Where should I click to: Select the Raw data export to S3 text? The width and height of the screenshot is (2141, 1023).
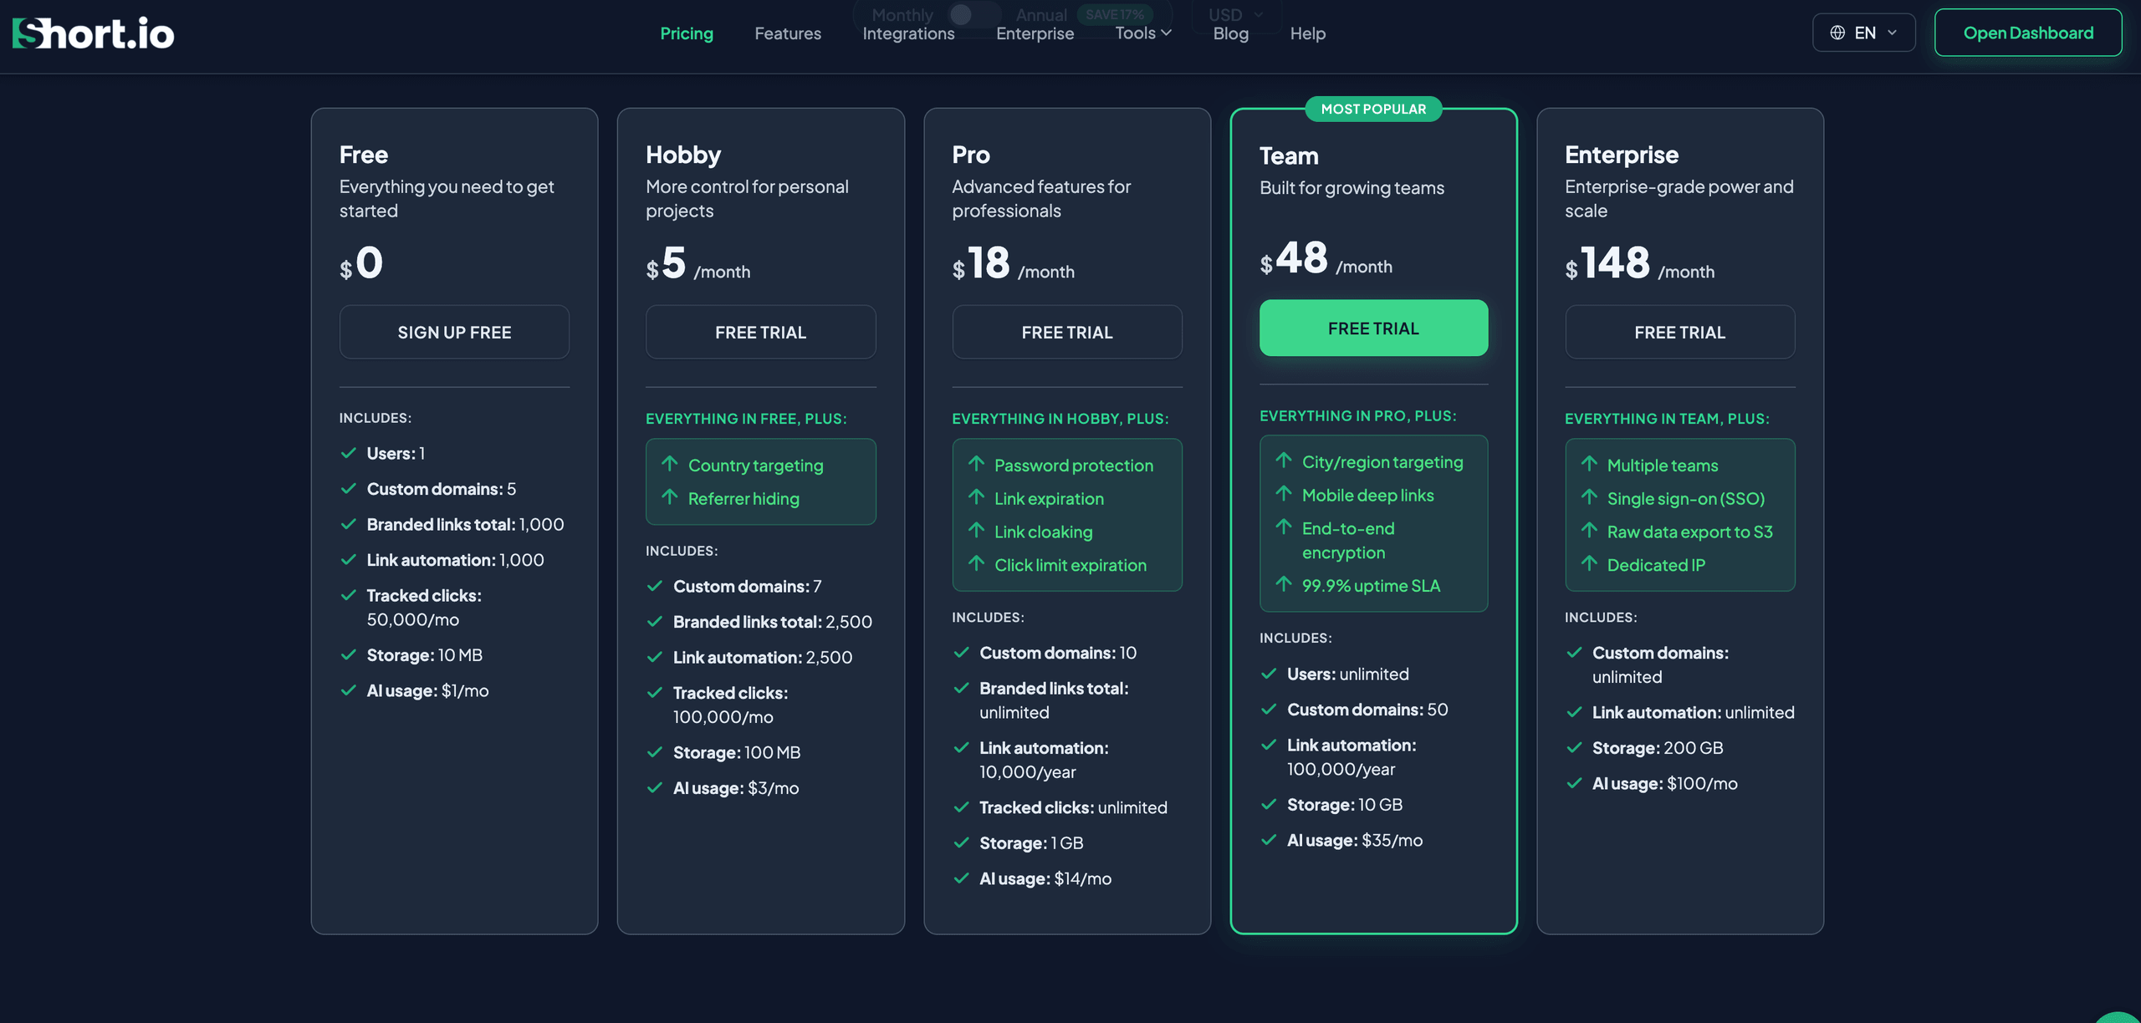pyautogui.click(x=1689, y=532)
